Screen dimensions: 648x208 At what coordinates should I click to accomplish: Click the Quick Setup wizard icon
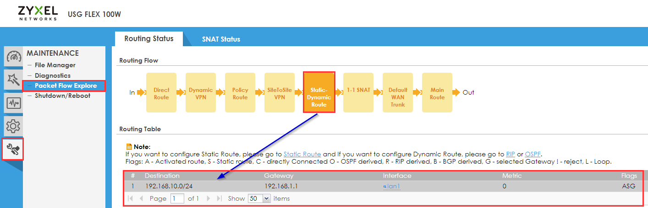coord(13,80)
